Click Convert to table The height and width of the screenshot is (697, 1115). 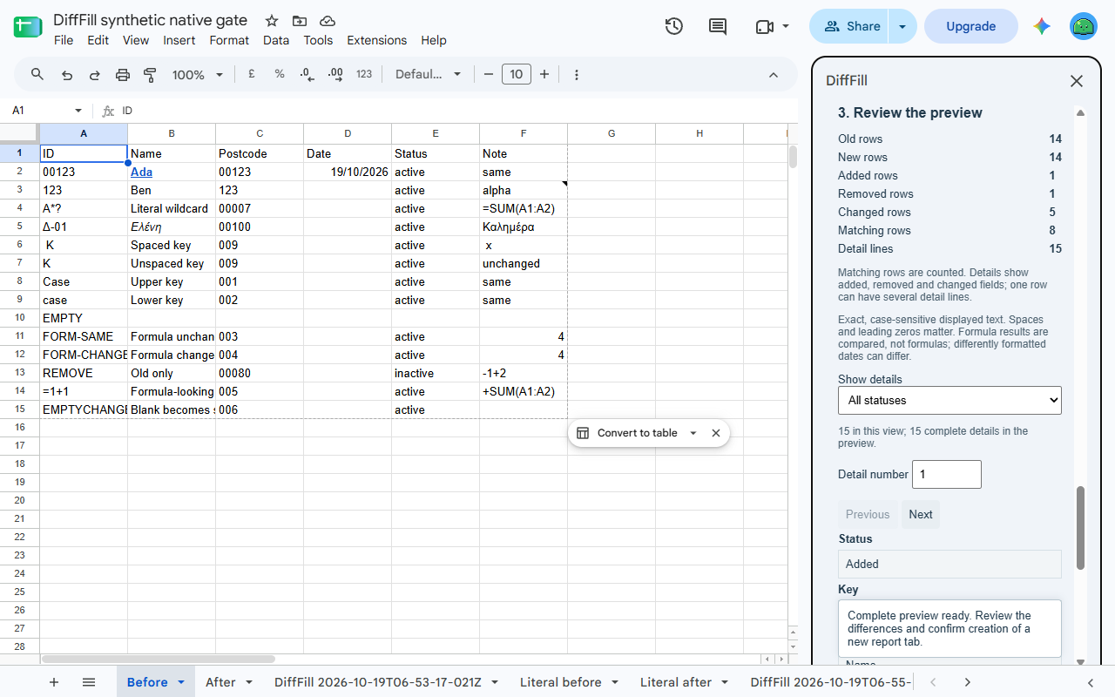coord(627,433)
